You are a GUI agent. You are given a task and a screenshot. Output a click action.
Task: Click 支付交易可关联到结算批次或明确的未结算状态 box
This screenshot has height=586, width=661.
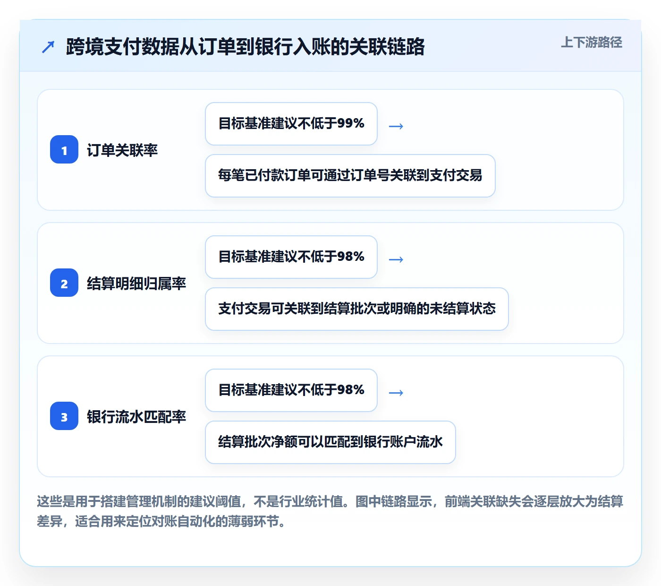357,309
